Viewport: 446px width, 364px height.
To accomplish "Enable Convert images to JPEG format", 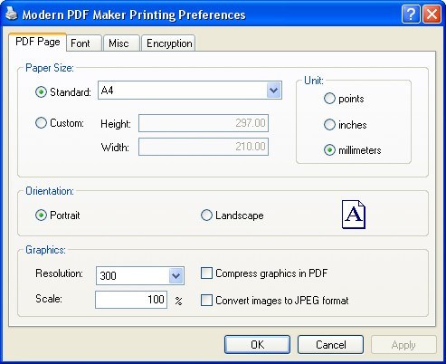I will coord(206,301).
